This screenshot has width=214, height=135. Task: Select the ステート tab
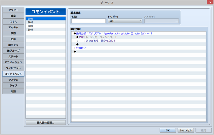coord(13,57)
